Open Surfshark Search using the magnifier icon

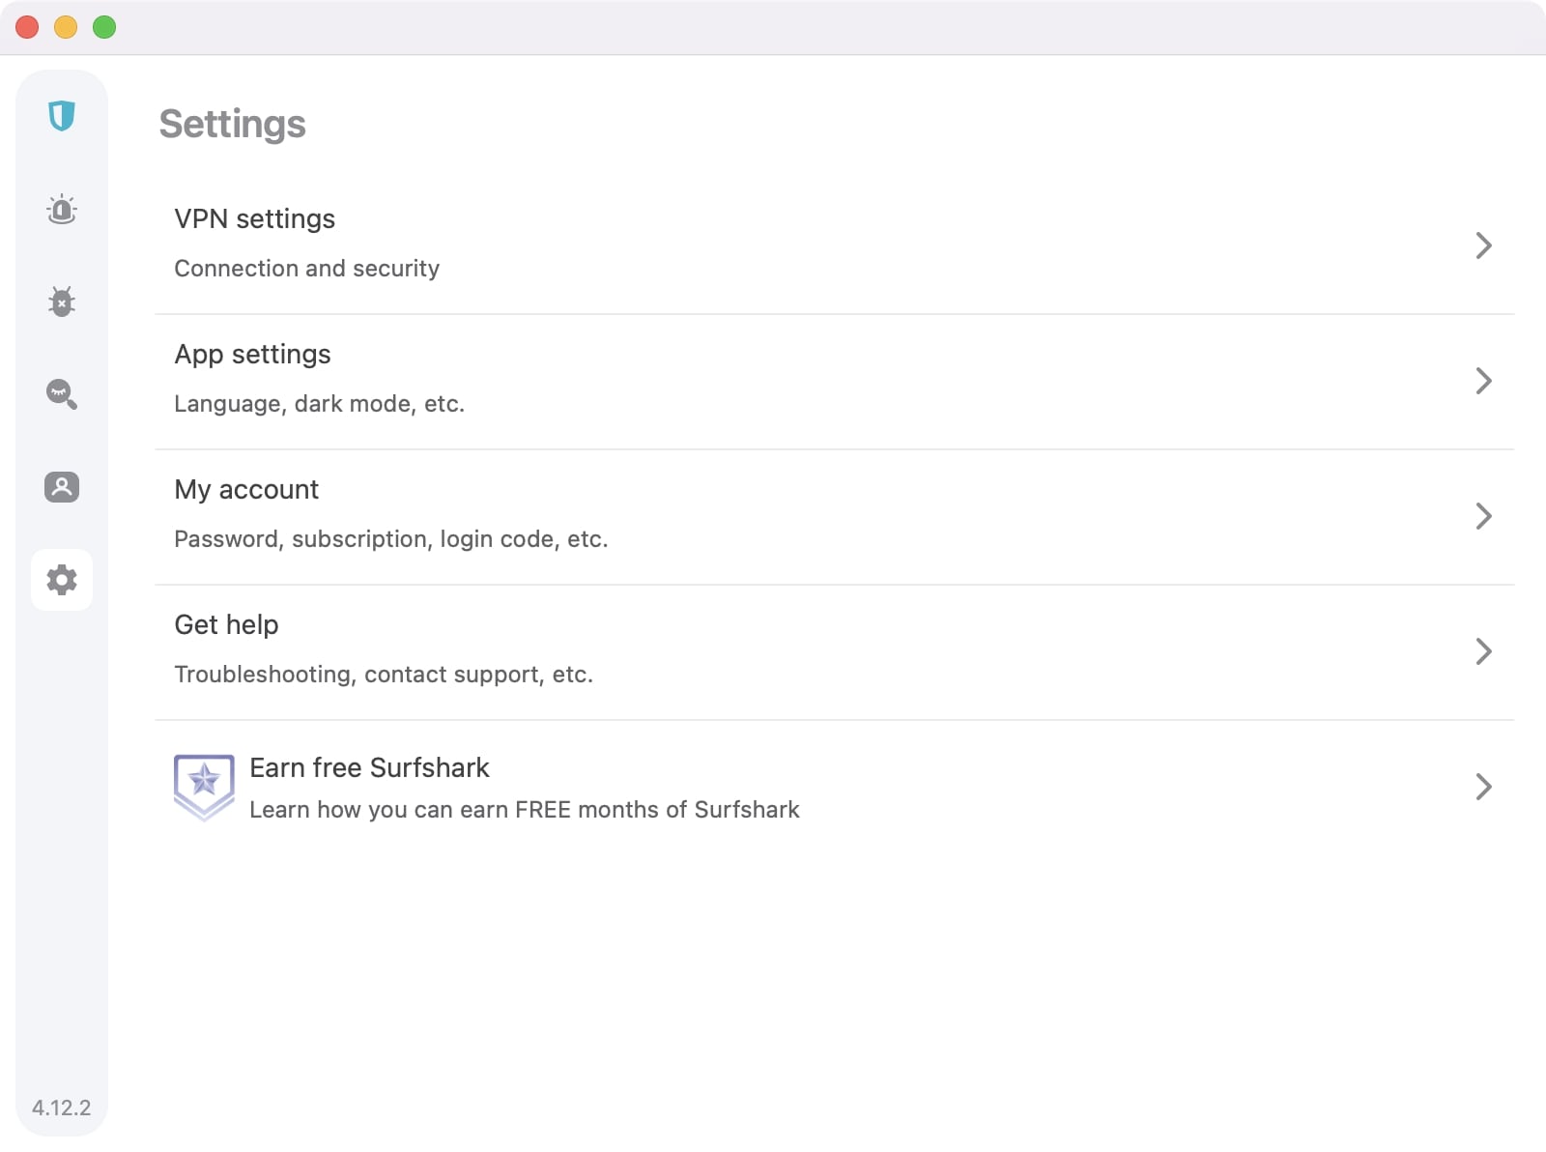coord(62,395)
